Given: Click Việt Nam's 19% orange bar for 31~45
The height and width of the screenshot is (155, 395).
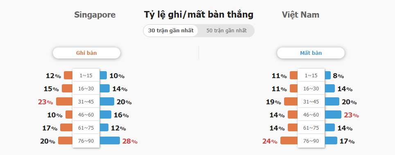Looking at the screenshot, I should (x=291, y=101).
